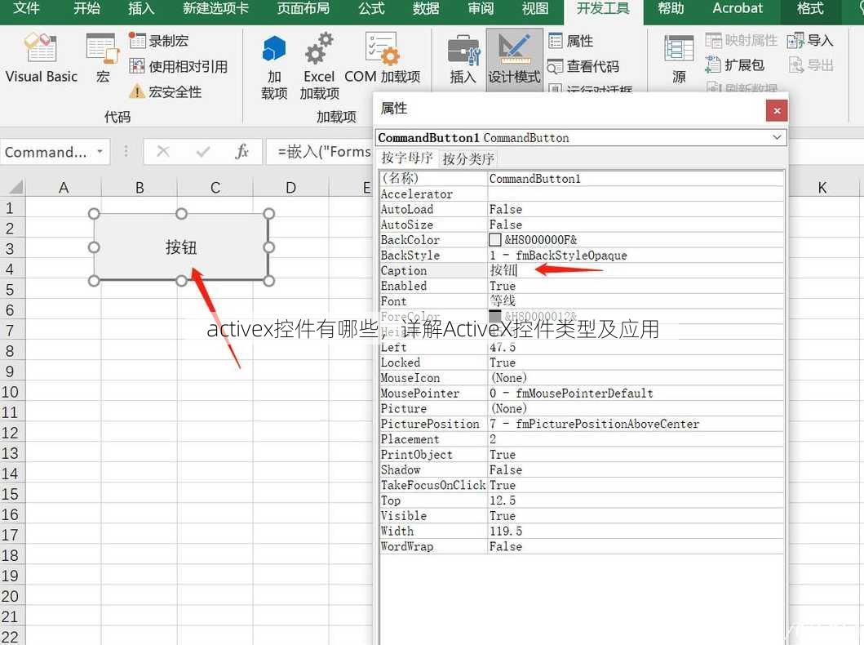Select the Placement property row
The image size is (864, 645).
point(582,438)
